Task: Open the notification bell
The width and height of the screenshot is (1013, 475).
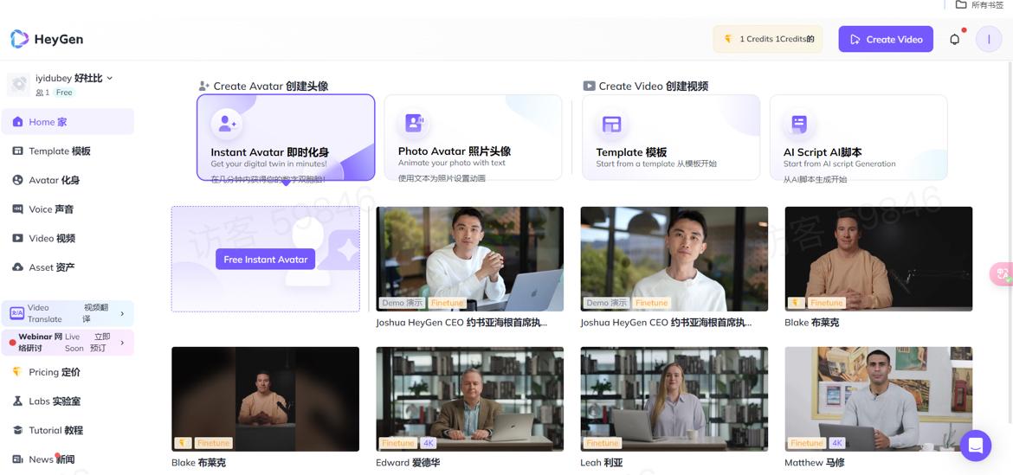Action: pos(954,40)
